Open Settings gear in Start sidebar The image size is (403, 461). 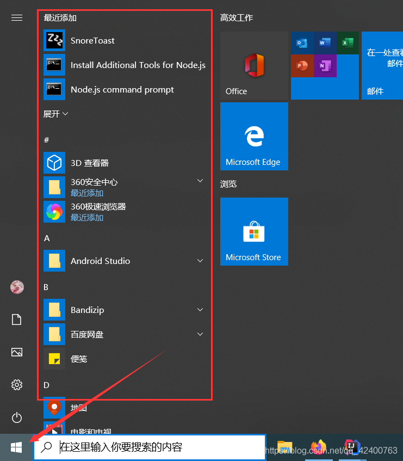17,385
